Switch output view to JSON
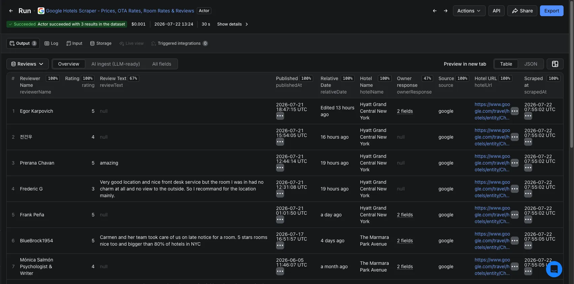Viewport: 574px width, 284px height. (x=531, y=64)
